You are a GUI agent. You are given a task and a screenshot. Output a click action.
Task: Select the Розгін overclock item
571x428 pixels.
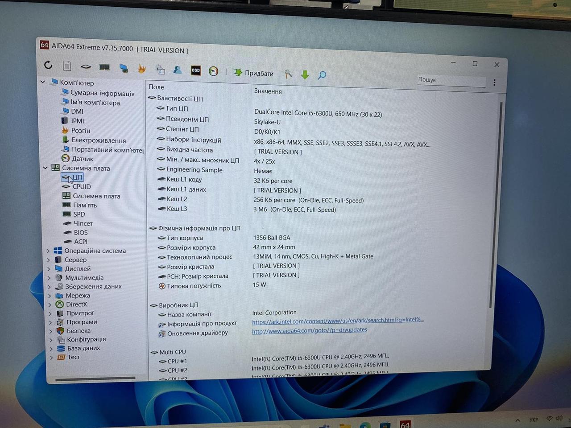tap(80, 131)
